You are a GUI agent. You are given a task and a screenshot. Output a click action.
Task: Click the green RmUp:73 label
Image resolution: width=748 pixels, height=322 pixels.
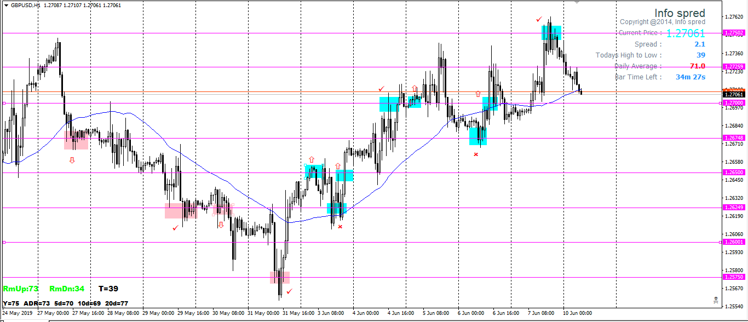pos(21,289)
